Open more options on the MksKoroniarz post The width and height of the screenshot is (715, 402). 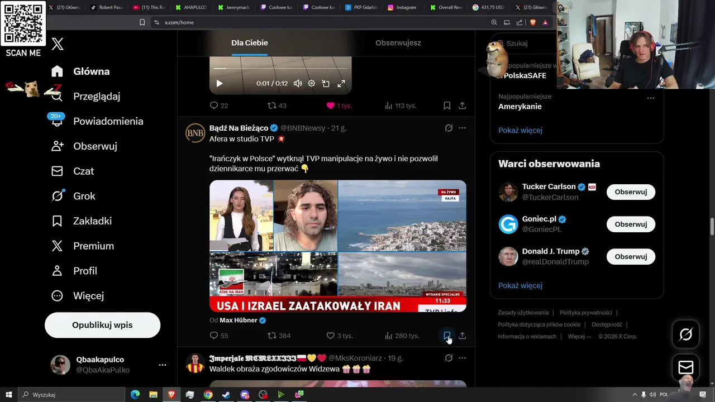(462, 358)
